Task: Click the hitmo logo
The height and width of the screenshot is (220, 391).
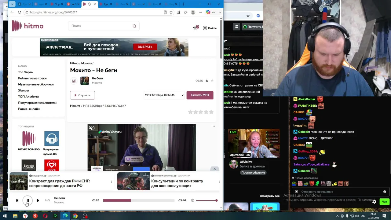Action: [27, 26]
